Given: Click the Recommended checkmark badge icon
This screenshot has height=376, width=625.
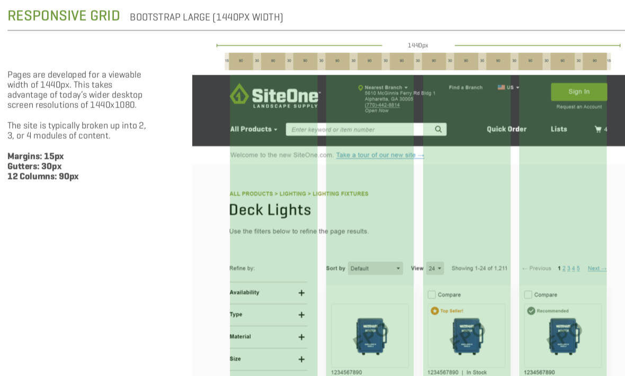Looking at the screenshot, I should (x=531, y=311).
